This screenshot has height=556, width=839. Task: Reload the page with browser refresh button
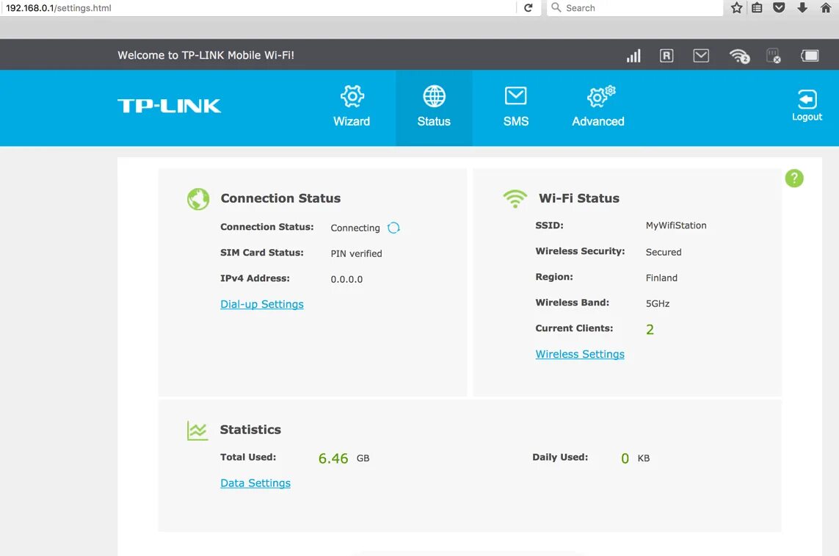(x=528, y=7)
